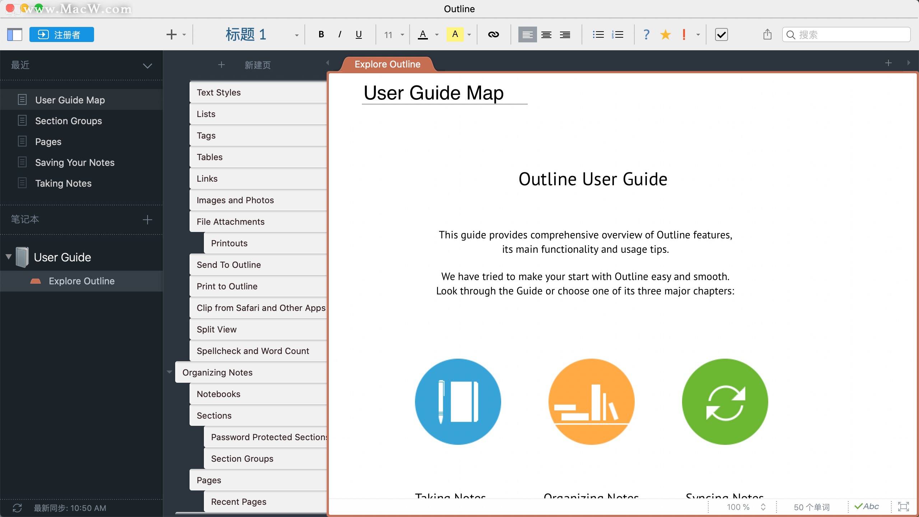Screen dimensions: 919x517
Task: Collapse the Organizing Notes page group
Action: (x=169, y=372)
